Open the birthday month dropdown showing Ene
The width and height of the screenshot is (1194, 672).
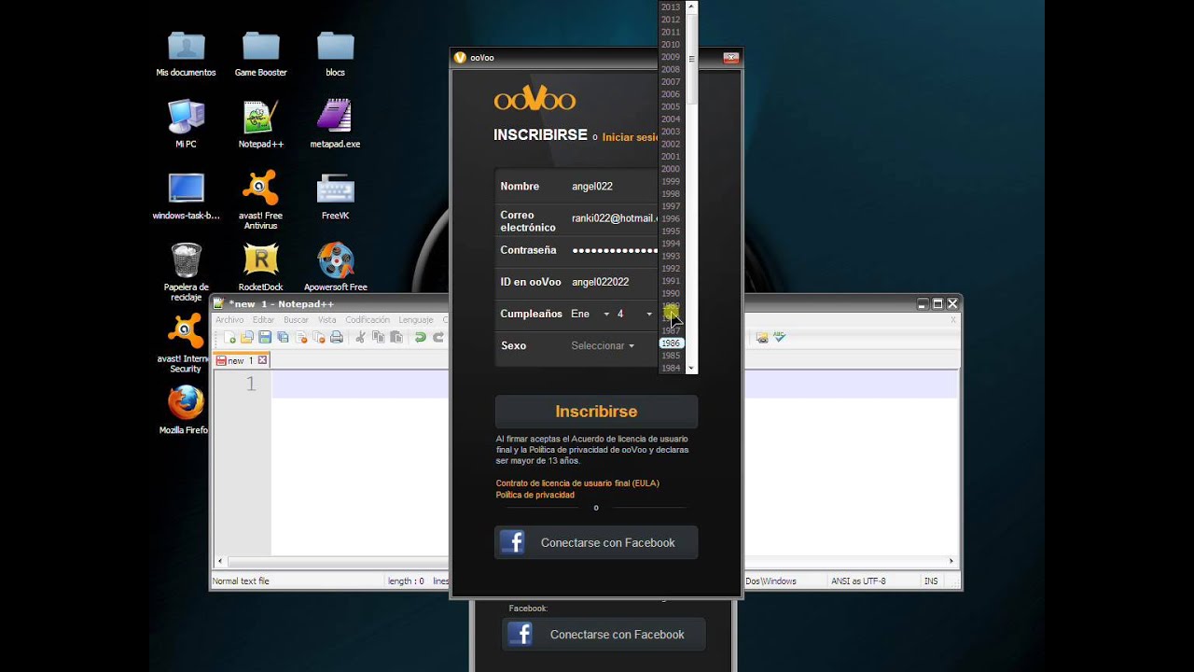(x=590, y=315)
